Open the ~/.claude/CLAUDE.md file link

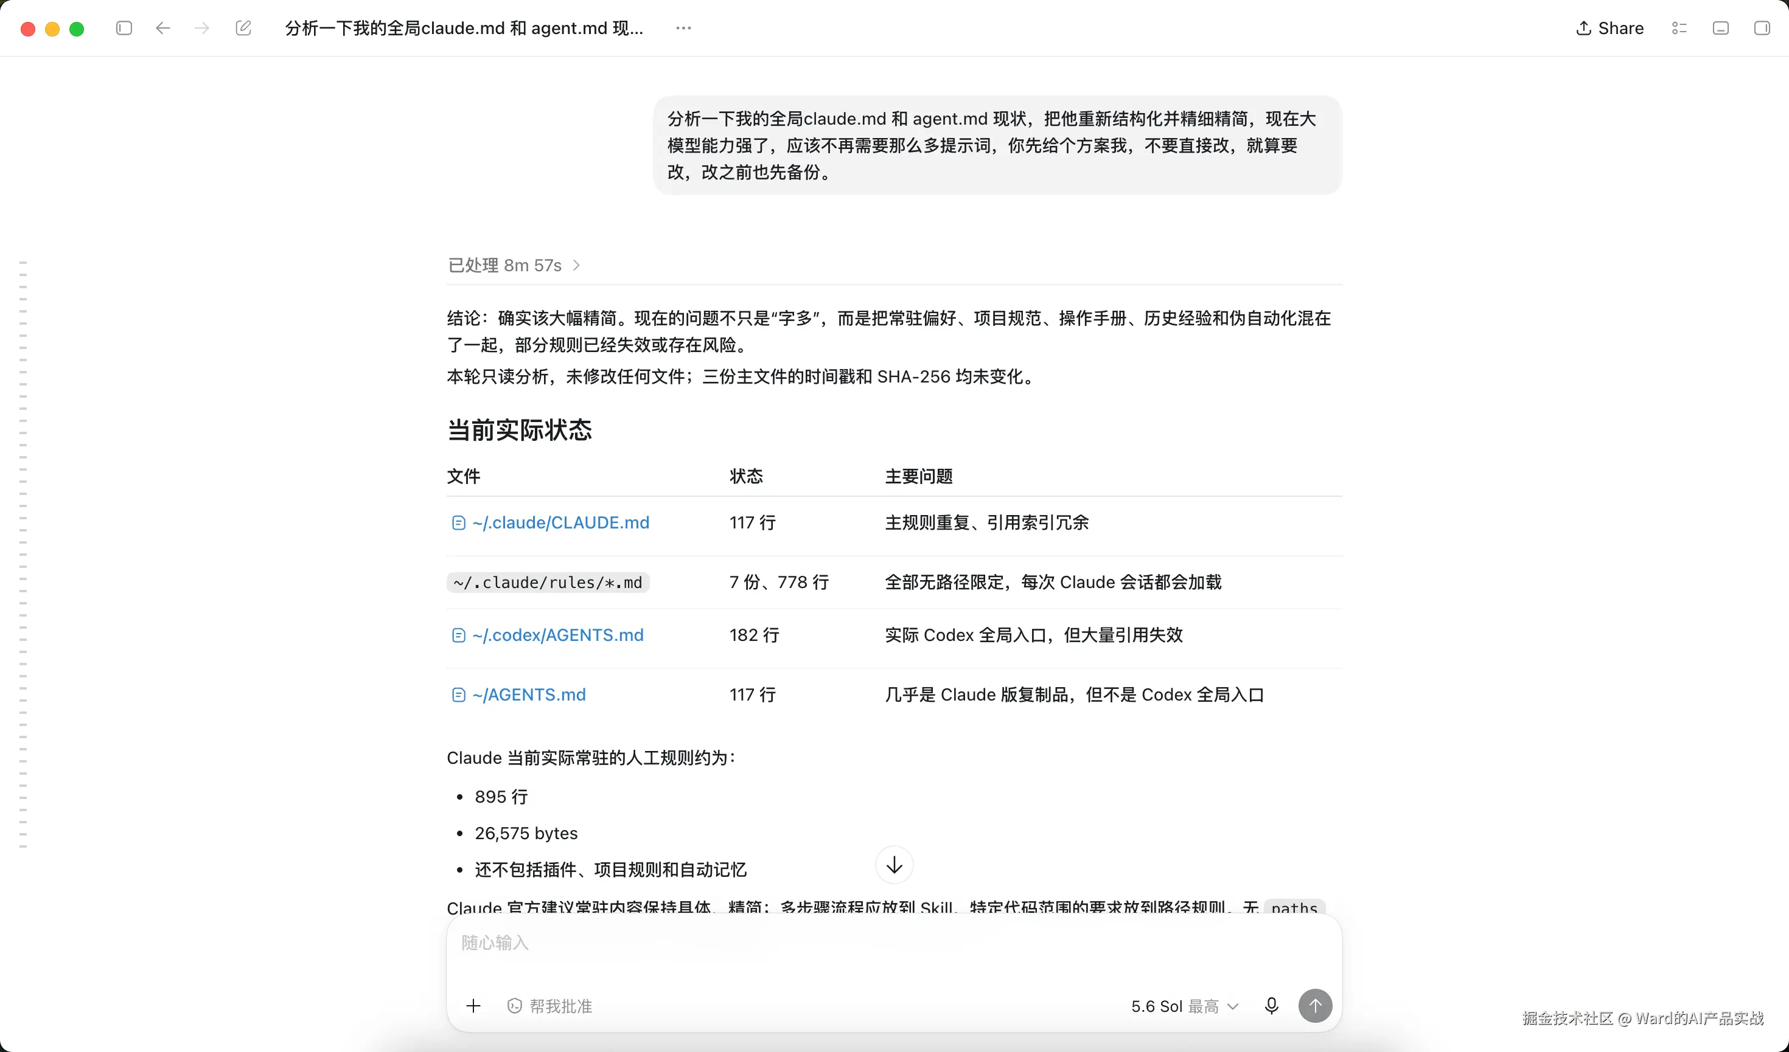551,523
